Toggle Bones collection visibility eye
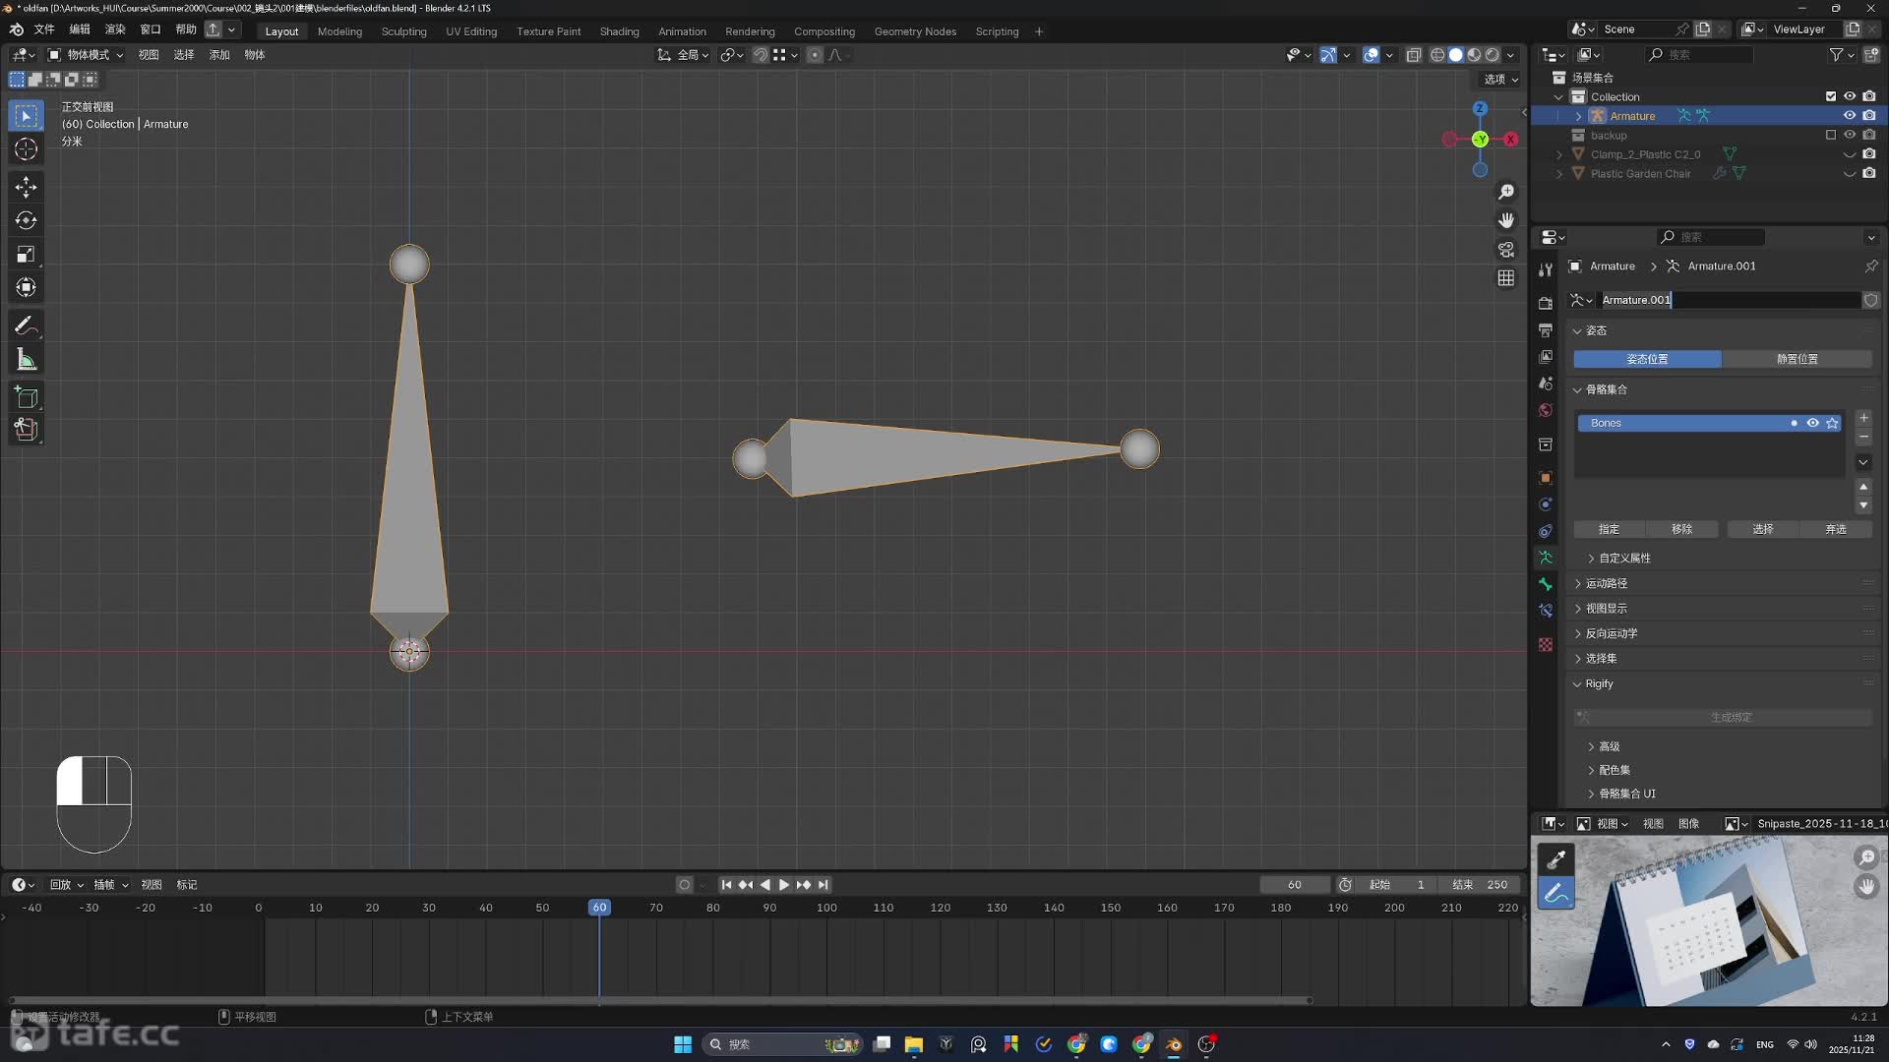Viewport: 1889px width, 1062px height. (x=1812, y=423)
